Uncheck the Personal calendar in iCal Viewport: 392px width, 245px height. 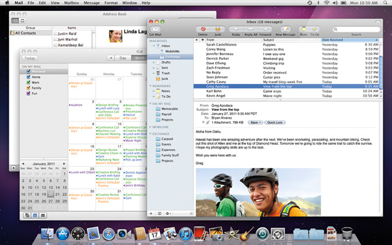28,71
